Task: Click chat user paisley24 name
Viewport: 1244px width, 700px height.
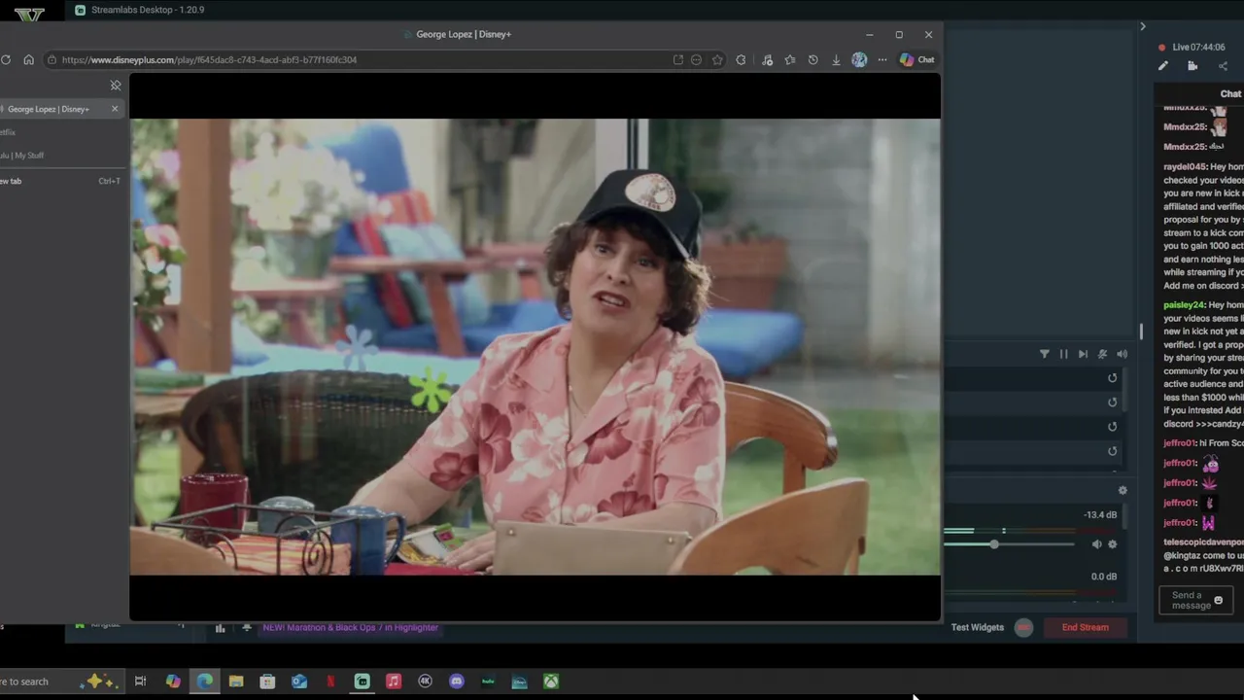Action: tap(1184, 305)
